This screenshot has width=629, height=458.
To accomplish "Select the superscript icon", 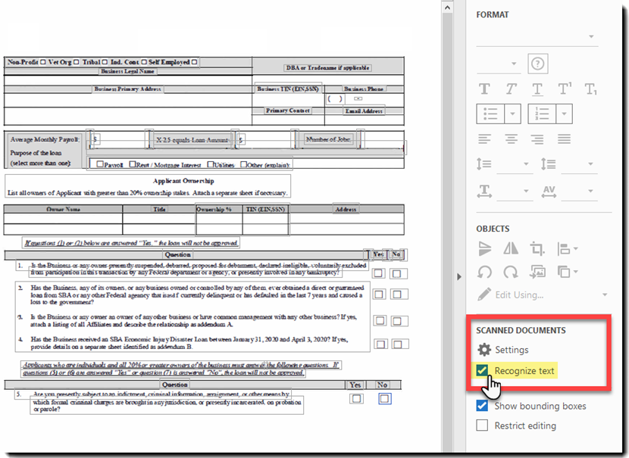I will coord(563,88).
